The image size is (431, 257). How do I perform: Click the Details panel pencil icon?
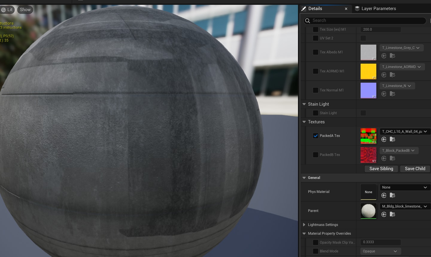[x=304, y=9]
